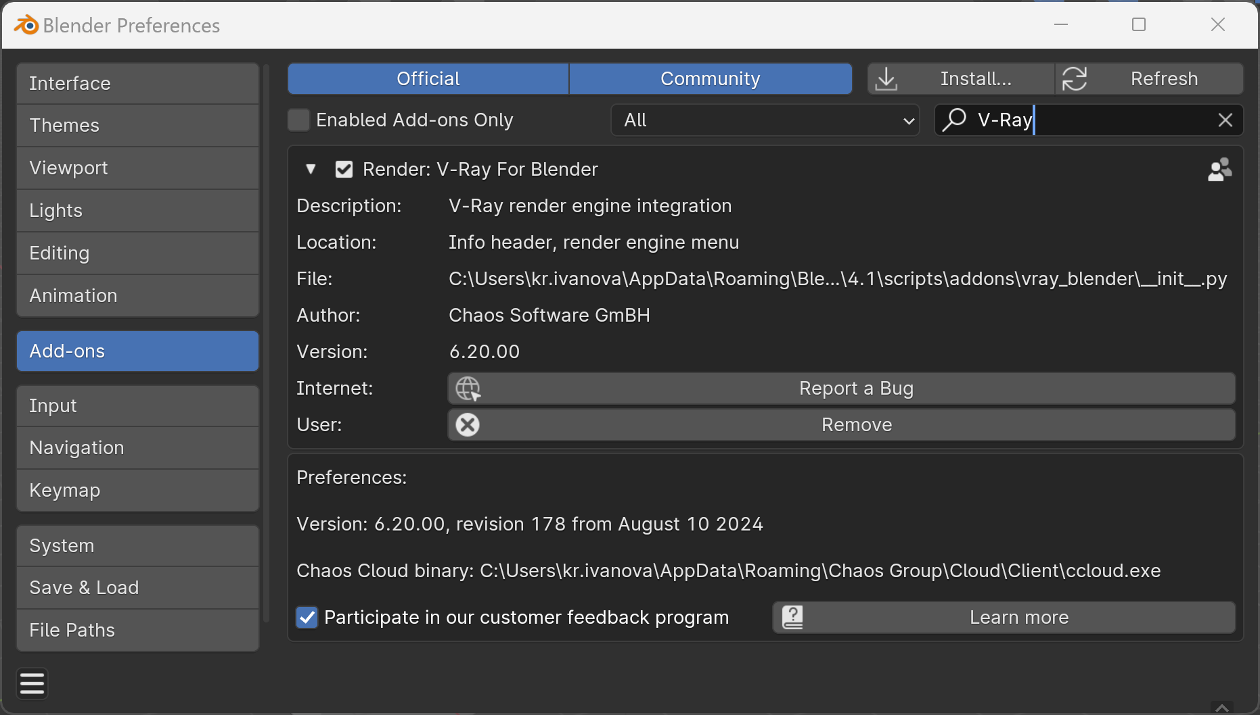Image resolution: width=1260 pixels, height=715 pixels.
Task: Click the Blender logo in title bar
Action: [26, 25]
